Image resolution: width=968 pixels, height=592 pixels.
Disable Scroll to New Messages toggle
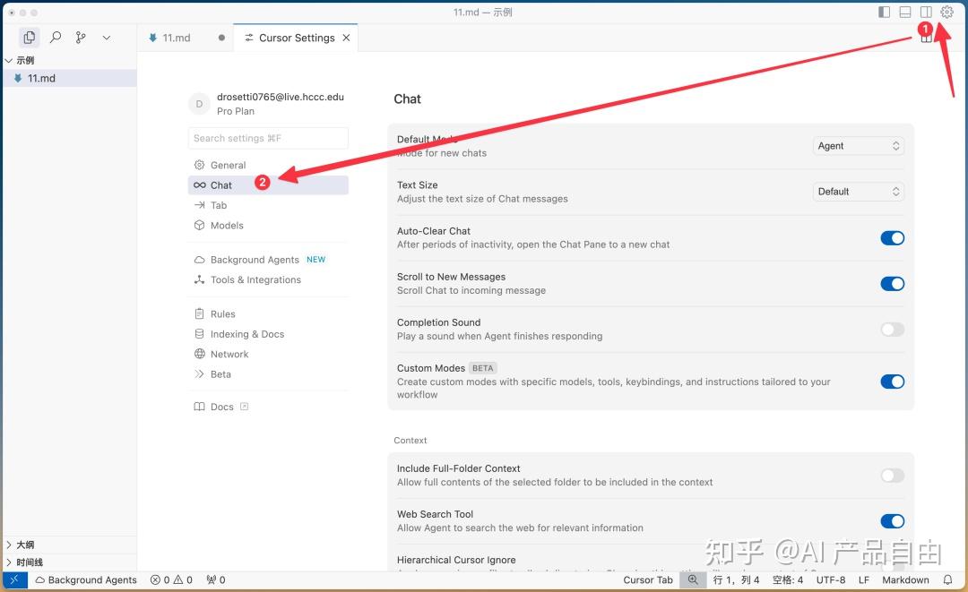coord(892,284)
